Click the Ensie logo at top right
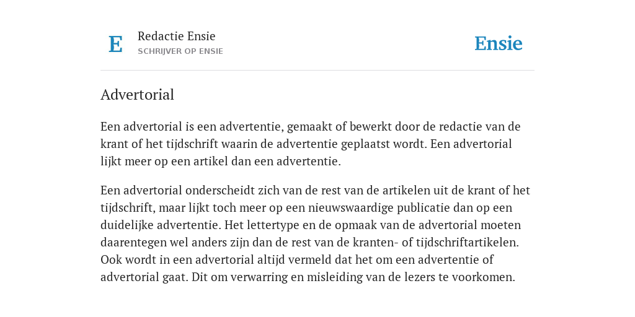Viewport: 635px width, 317px height. (499, 43)
